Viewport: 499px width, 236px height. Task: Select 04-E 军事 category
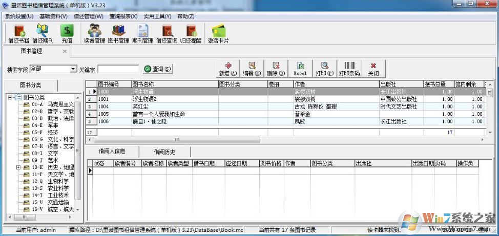click(45, 125)
